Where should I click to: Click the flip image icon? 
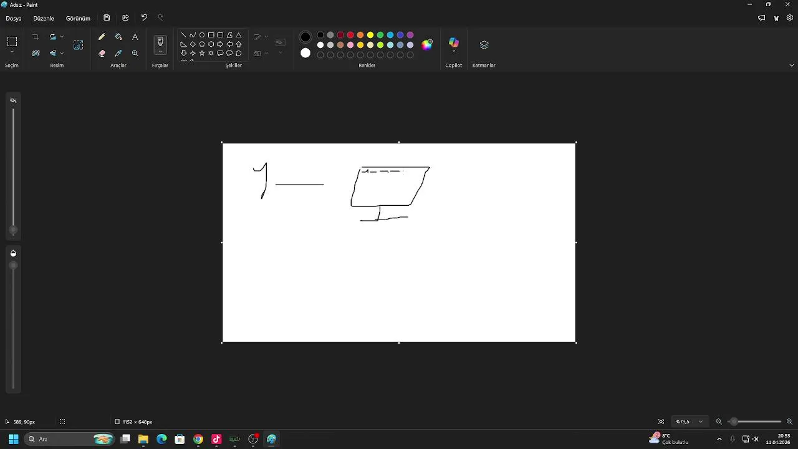pos(52,53)
